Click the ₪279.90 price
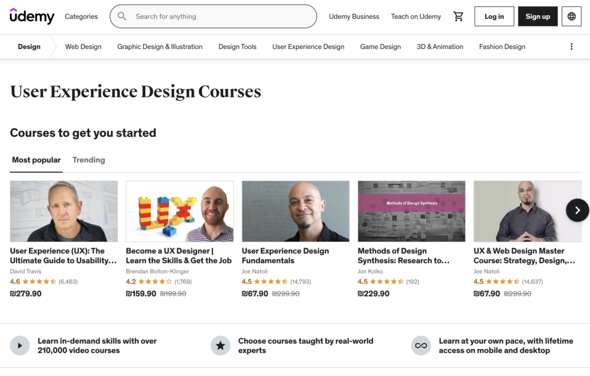 (x=26, y=294)
